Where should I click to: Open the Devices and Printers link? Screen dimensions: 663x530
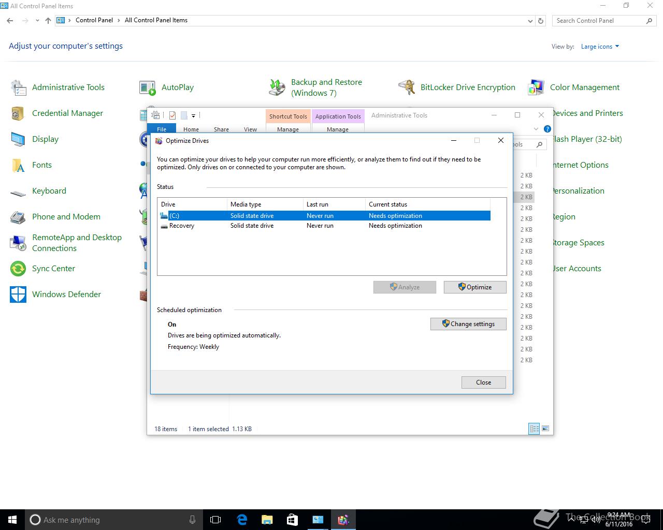[x=587, y=113]
